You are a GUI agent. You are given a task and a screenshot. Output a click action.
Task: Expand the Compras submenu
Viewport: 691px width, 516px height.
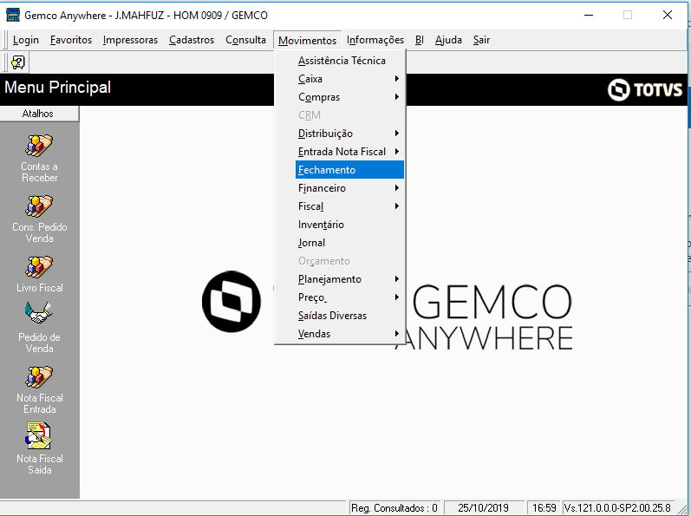tap(349, 97)
